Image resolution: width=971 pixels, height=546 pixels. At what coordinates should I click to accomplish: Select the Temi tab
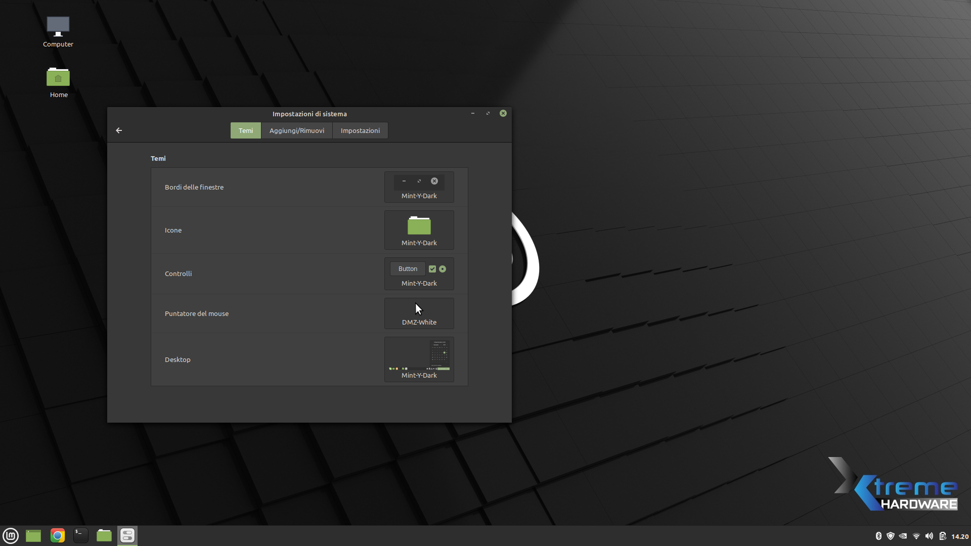click(246, 130)
